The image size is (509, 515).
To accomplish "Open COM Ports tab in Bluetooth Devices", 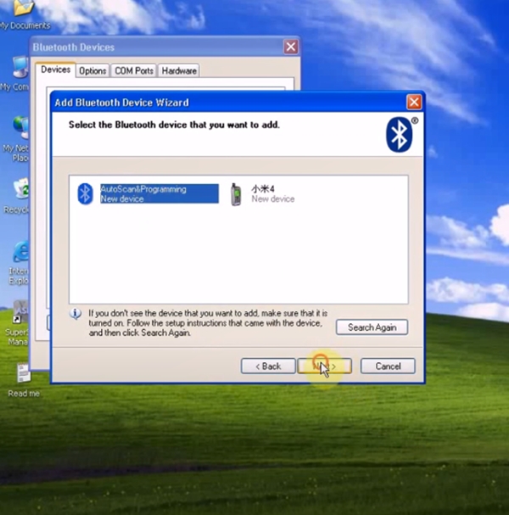I will (134, 70).
